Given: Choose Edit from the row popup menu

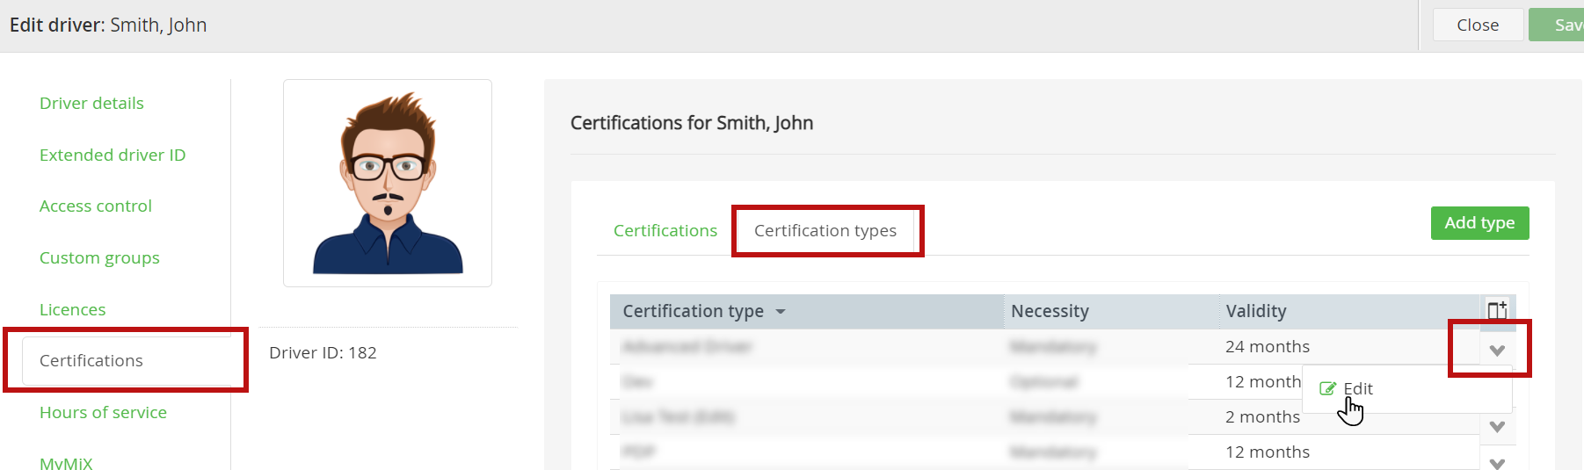Looking at the screenshot, I should coord(1358,388).
